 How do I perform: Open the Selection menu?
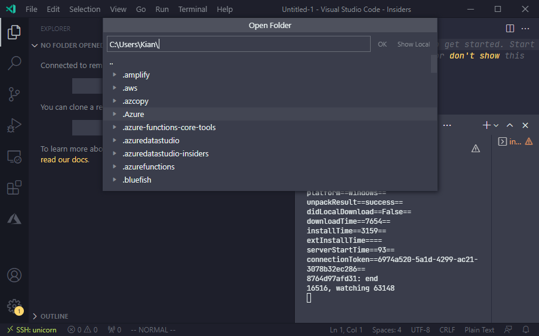(85, 10)
